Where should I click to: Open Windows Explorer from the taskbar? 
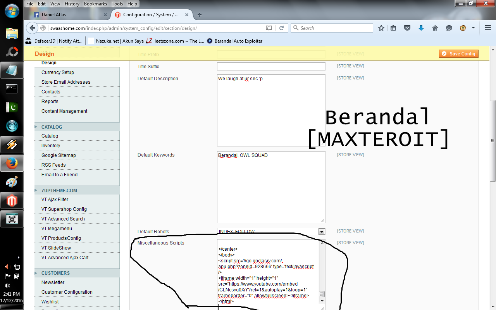(12, 33)
